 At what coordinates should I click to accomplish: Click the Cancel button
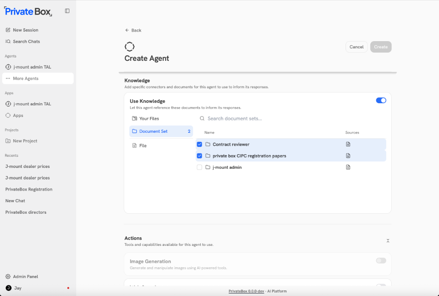point(356,47)
